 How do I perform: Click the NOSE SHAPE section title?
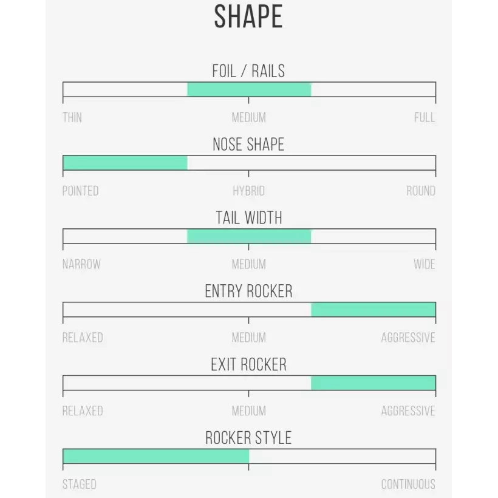pyautogui.click(x=248, y=145)
